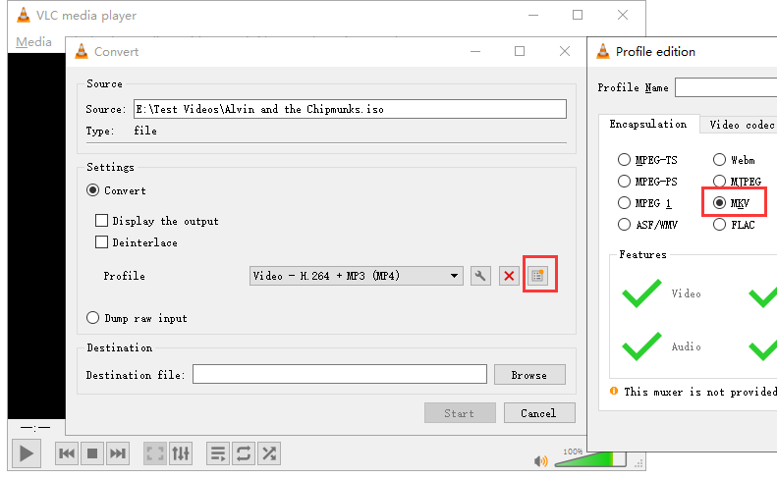Toggle shuffle random playback

[269, 453]
